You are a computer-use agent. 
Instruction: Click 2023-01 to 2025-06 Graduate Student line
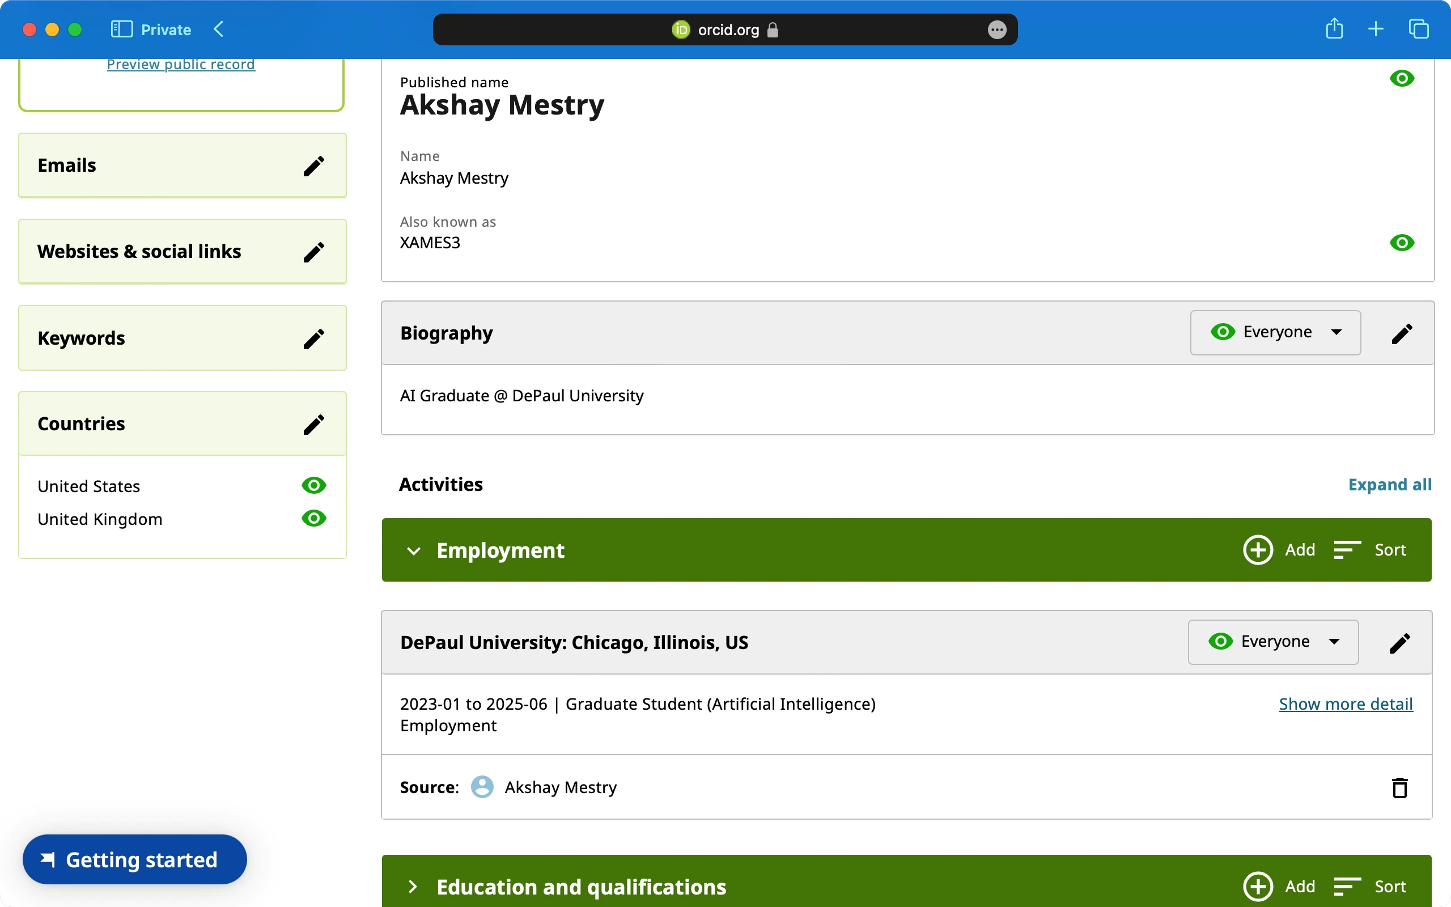click(637, 703)
